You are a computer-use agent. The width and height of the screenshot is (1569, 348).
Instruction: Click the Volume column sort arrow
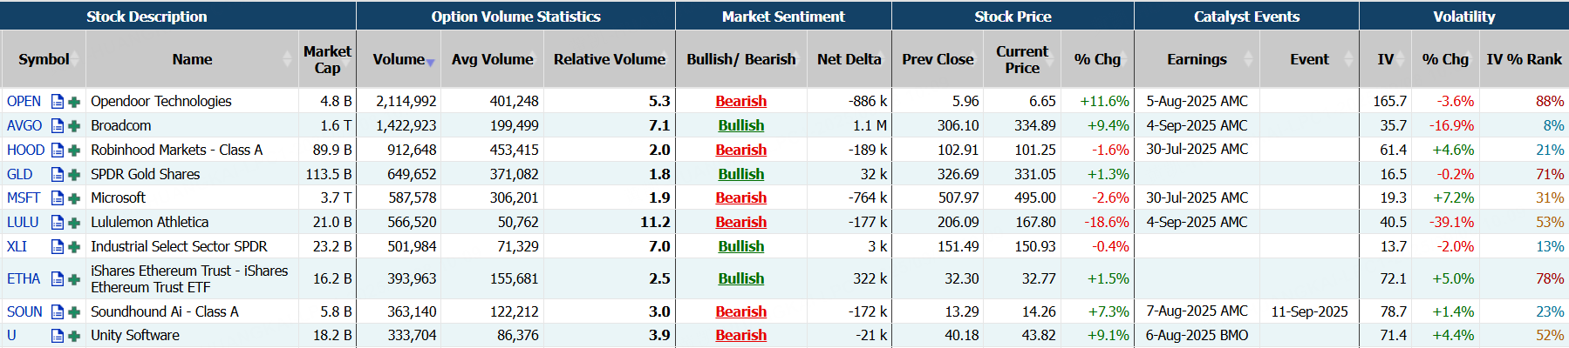[430, 62]
